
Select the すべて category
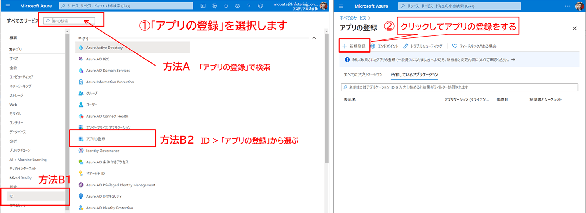[x=14, y=59]
